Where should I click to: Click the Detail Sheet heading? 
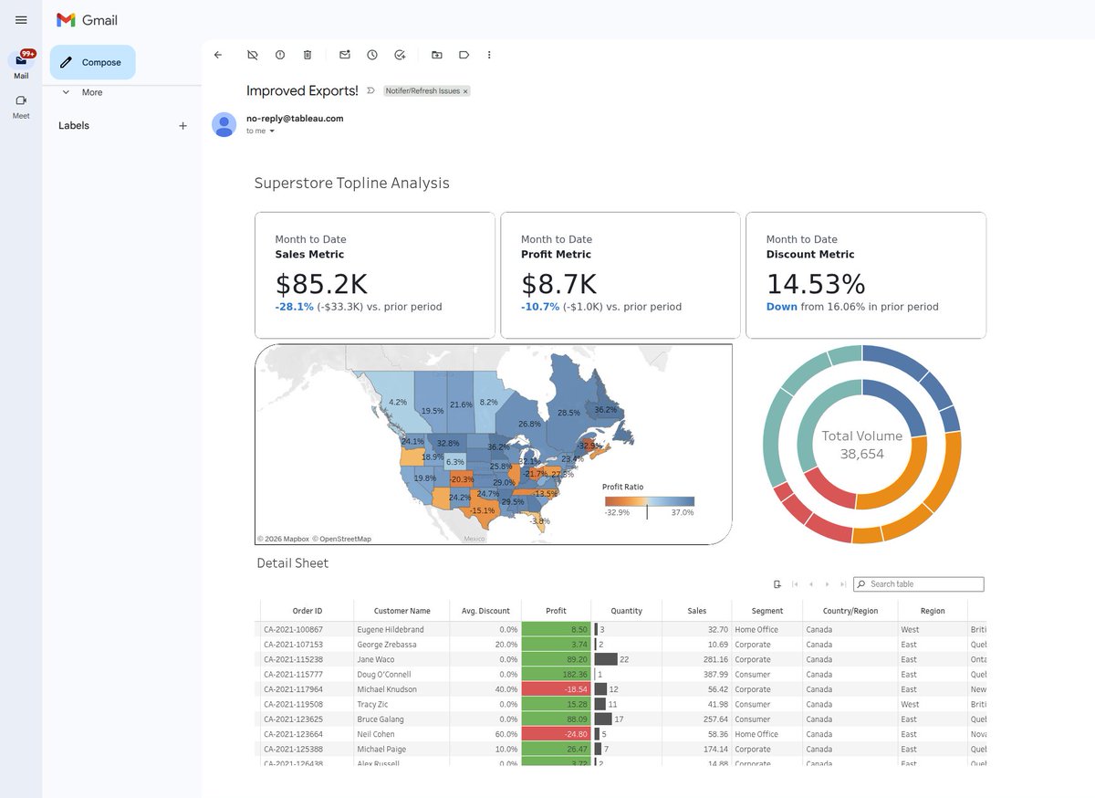pos(292,563)
